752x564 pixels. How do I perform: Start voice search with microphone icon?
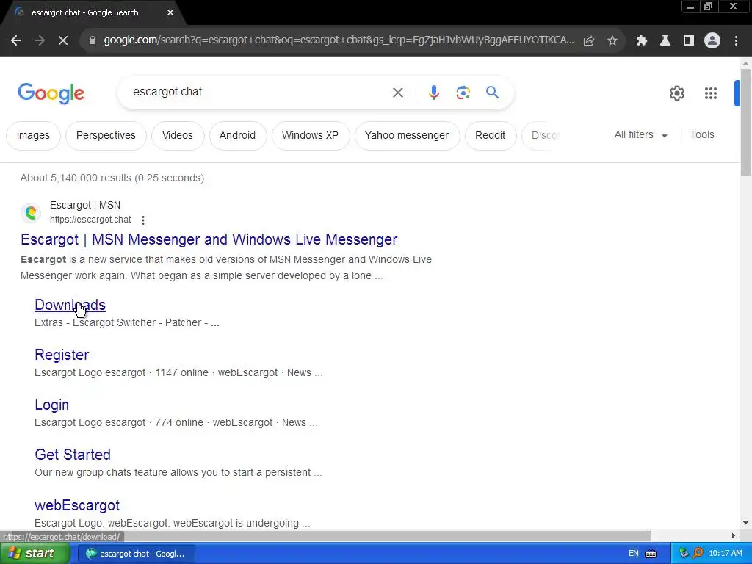coord(433,93)
